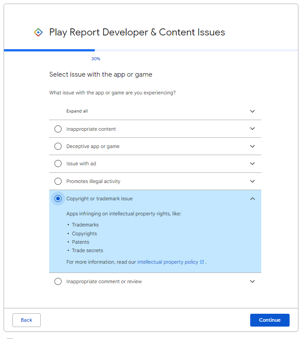Screen dimensions: 302x339
Task: Click the Apps infringing on intellectual property text
Action: (124, 214)
